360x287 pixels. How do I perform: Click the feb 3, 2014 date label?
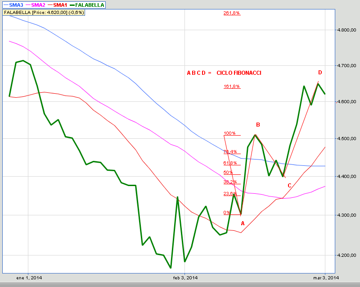(185, 278)
